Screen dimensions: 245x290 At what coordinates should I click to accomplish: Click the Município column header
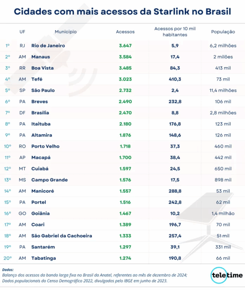point(66,32)
